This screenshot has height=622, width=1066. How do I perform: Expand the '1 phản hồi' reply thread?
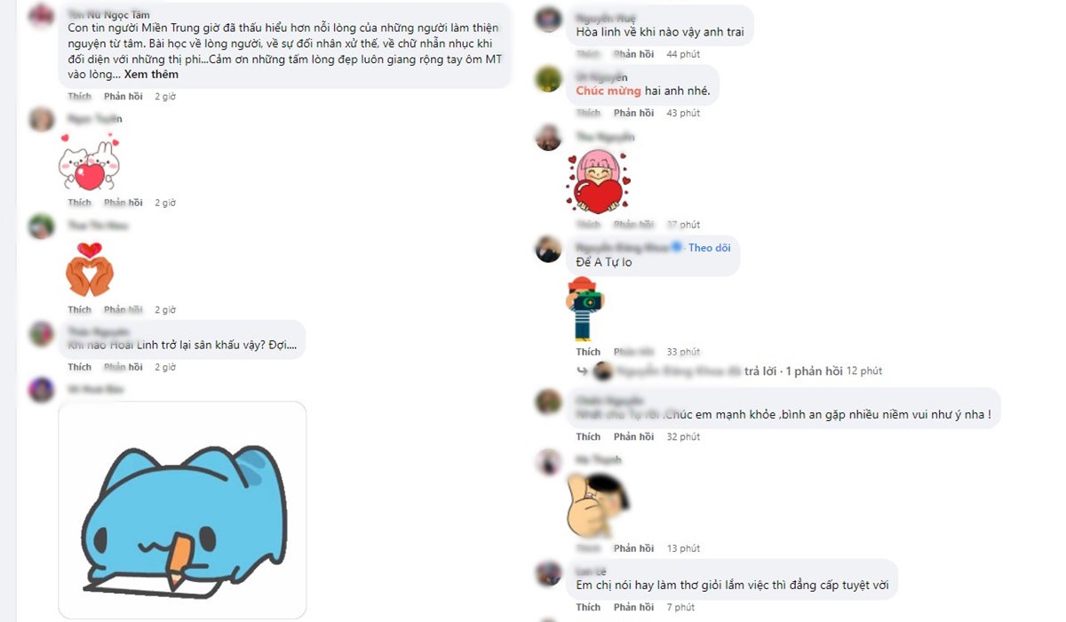pyautogui.click(x=814, y=371)
